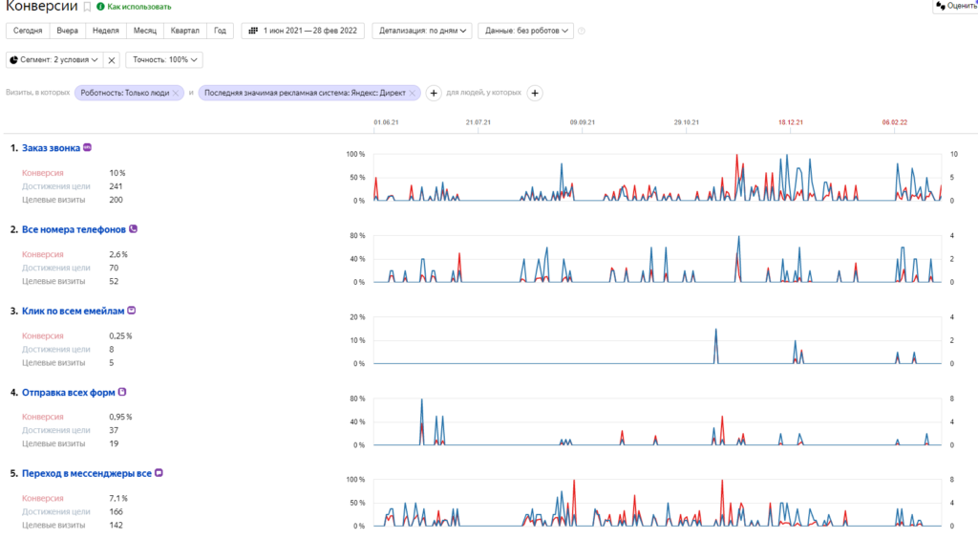Click Достижения цели value 166
Viewport: 978px width, 539px height.
point(116,511)
